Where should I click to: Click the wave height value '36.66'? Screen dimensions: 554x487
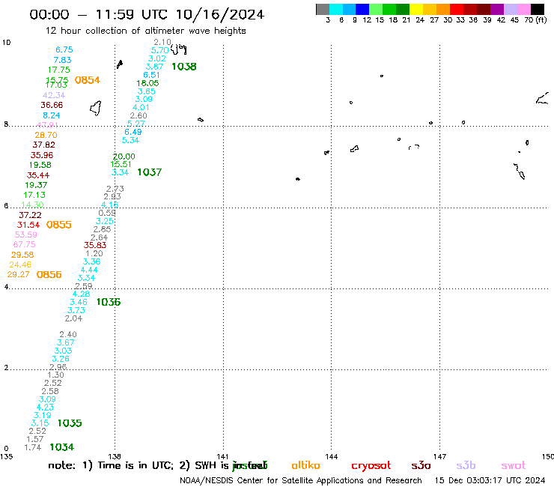point(52,105)
